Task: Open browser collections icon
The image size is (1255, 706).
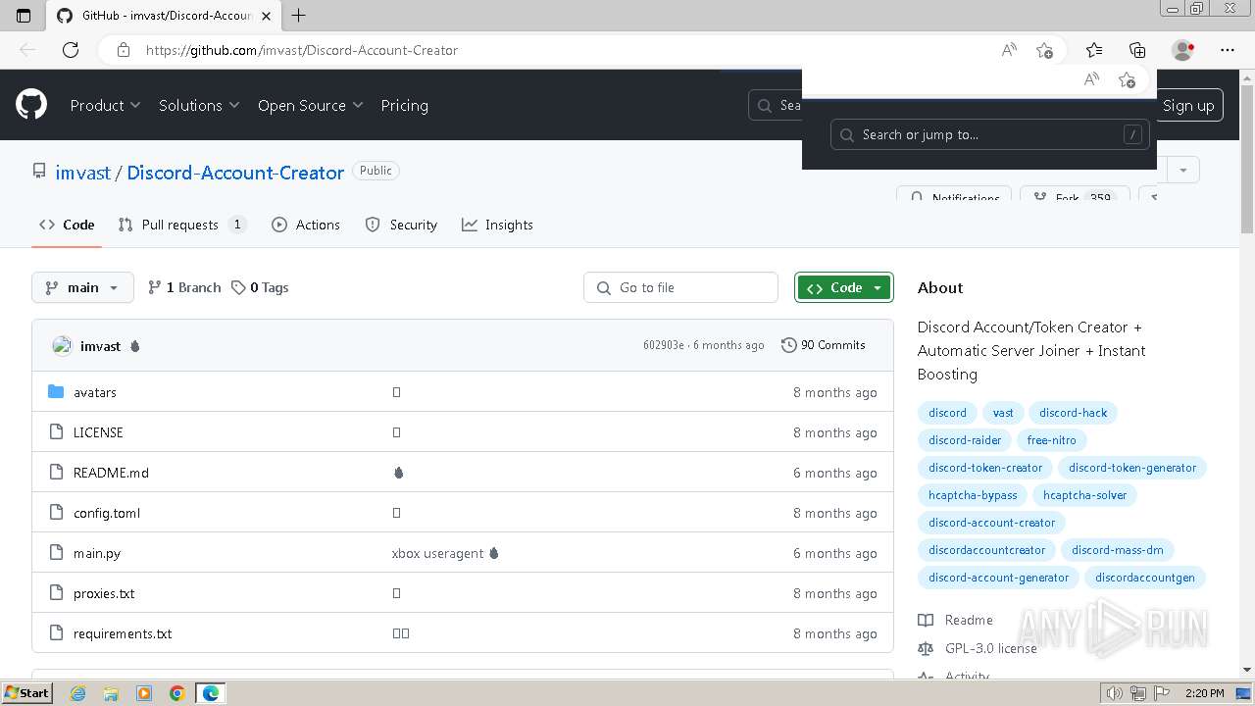Action: coord(1137,50)
